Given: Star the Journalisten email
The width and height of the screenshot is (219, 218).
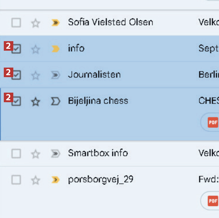Looking at the screenshot, I should tap(35, 75).
